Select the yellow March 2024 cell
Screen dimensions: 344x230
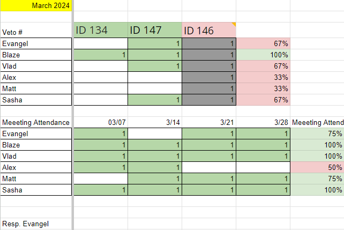[x=36, y=5]
